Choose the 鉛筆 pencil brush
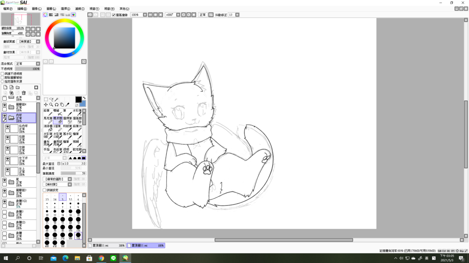Screen dimensions: 469x263 (x=48, y=112)
